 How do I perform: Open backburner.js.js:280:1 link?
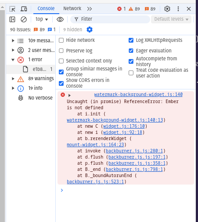(x=134, y=151)
